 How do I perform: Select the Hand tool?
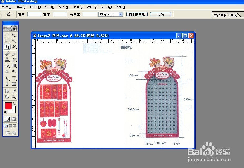pyautogui.click(x=7, y=97)
